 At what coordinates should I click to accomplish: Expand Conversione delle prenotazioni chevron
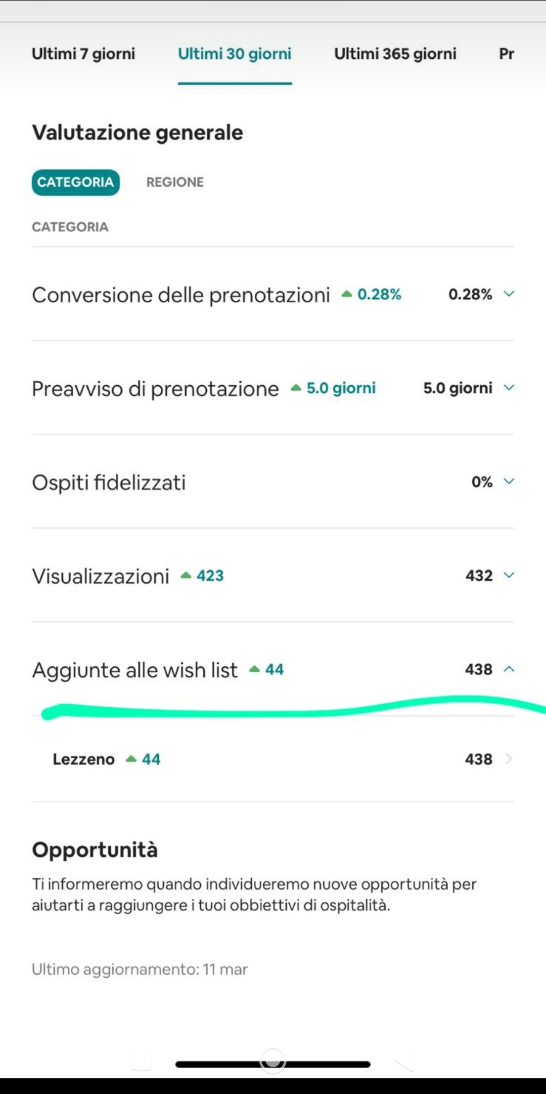pyautogui.click(x=509, y=294)
